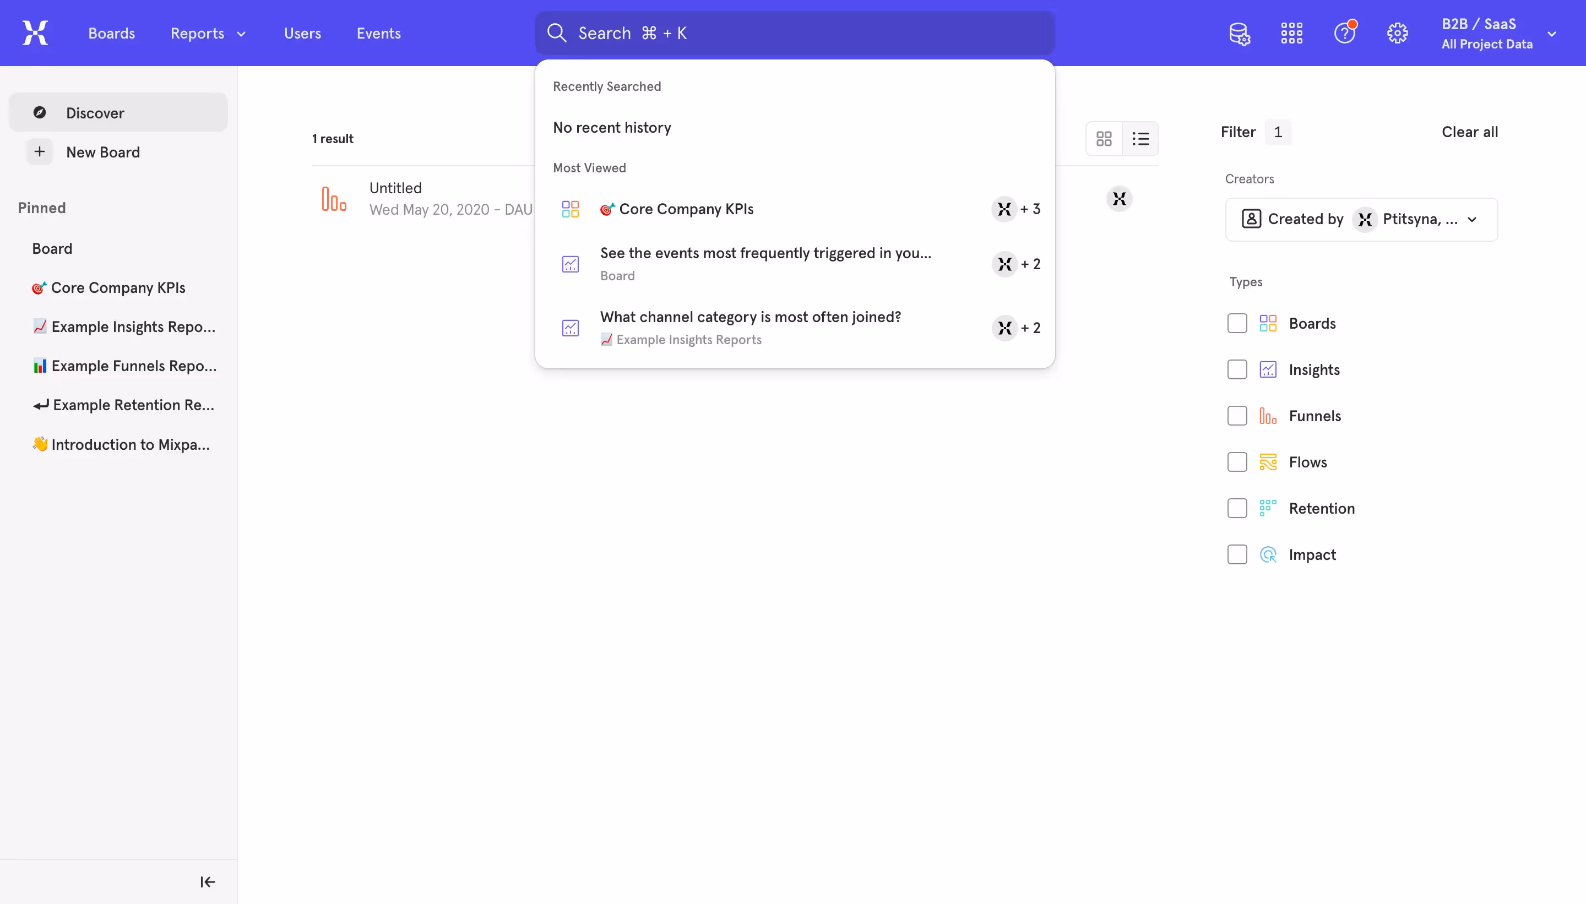
Task: Click the Mixpanel logo
Action: (x=35, y=32)
